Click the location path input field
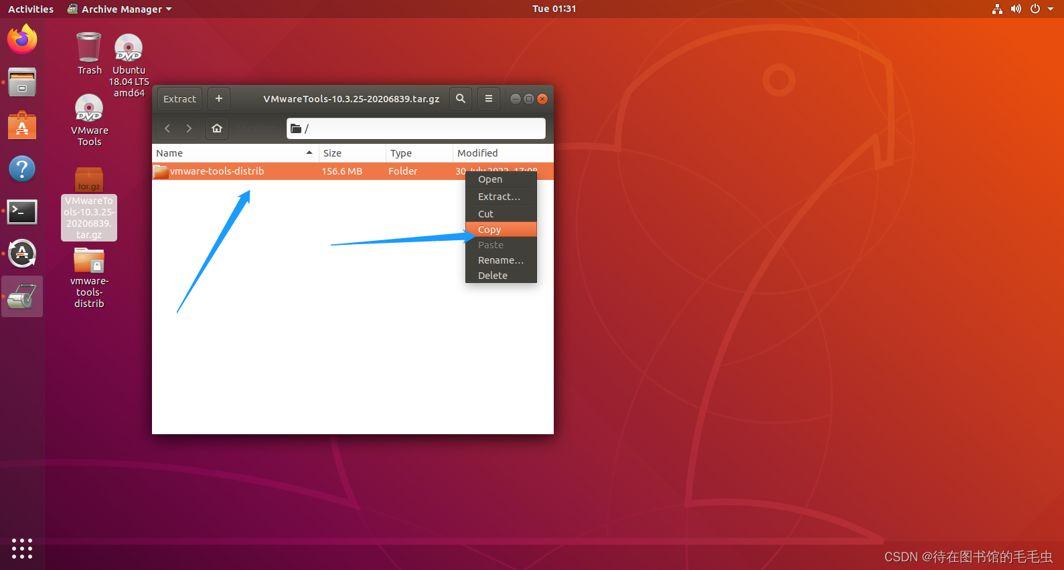The height and width of the screenshot is (570, 1064). pos(416,128)
